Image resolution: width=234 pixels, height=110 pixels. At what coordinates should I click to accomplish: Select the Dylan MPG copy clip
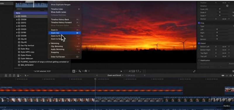click(x=27, y=52)
